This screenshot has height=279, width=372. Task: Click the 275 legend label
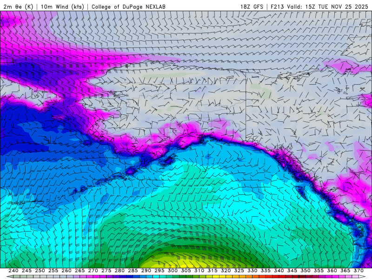[106, 271]
